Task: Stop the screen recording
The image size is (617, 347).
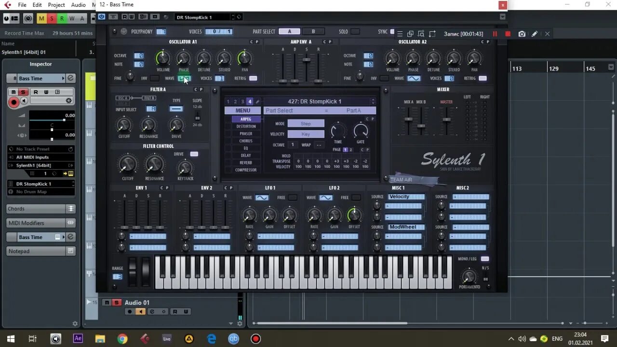Action: click(508, 34)
